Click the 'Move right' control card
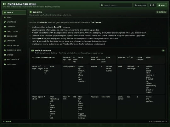The image size is (170, 127). [x=46, y=79]
